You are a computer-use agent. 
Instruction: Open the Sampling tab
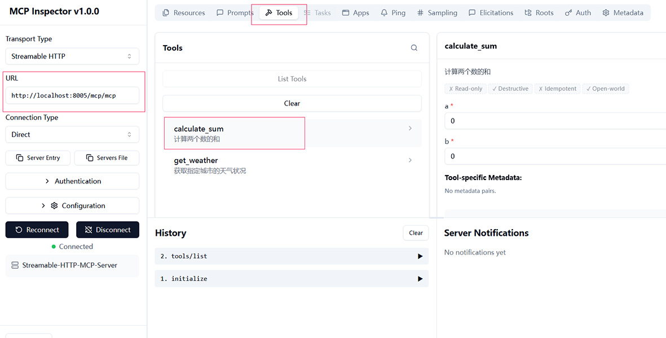coord(437,13)
